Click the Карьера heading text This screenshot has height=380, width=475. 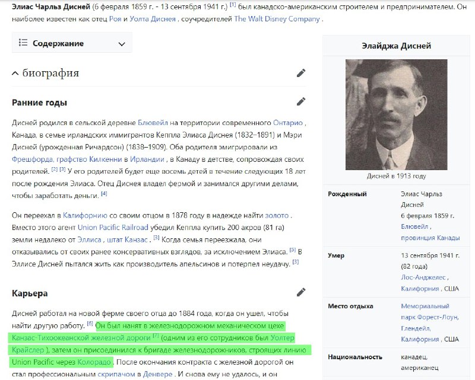click(30, 293)
